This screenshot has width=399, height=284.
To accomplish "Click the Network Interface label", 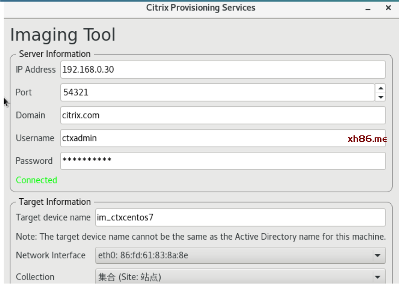I will tap(50, 255).
